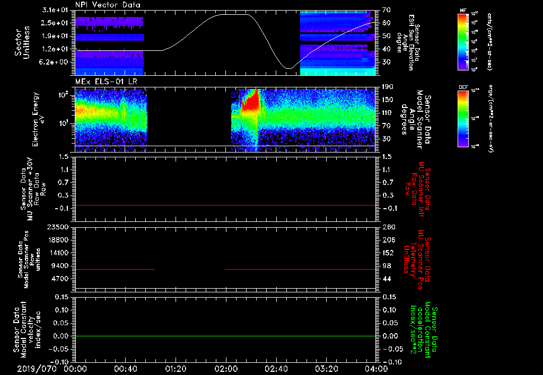Click the 2019/070 date label
The image size is (543, 375).
coord(37,369)
